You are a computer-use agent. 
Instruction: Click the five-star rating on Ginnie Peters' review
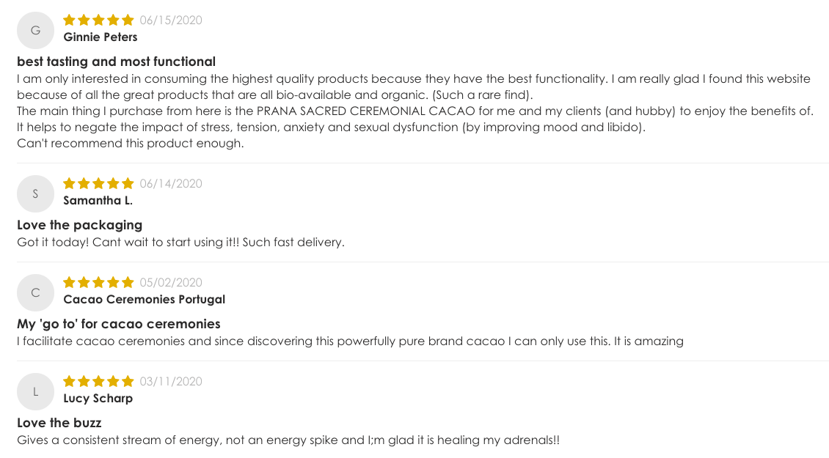pos(98,20)
